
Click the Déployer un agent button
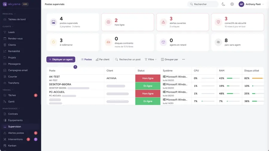tap(61, 59)
